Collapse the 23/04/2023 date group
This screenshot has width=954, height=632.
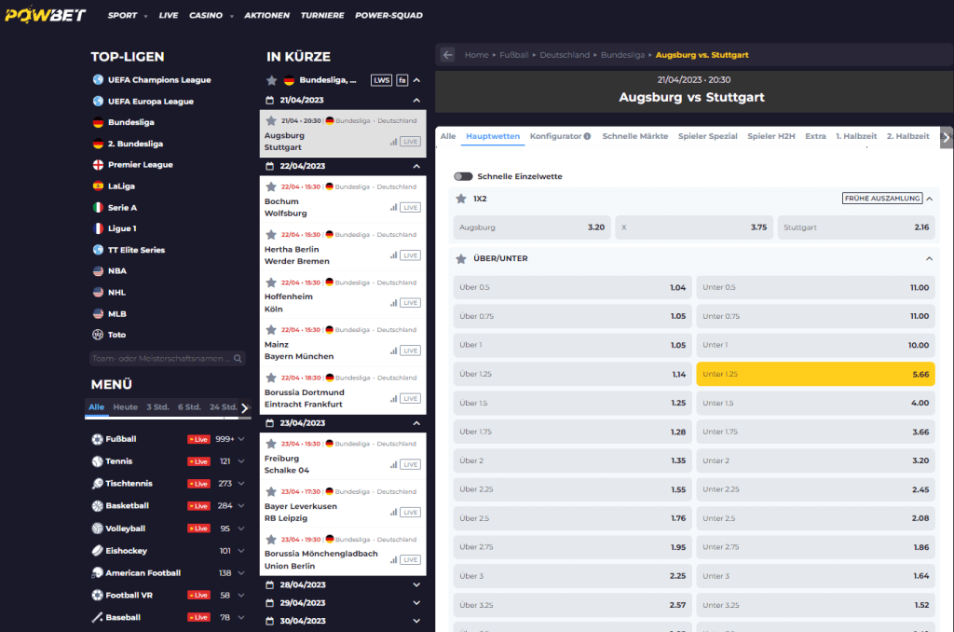(416, 422)
